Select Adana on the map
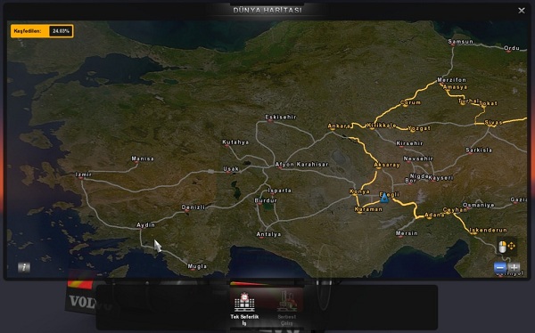The width and height of the screenshot is (535, 333). click(x=434, y=215)
